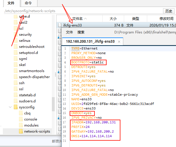Viewport: 176px width, 147px height.
Task: Click the 历史 button
Action: pos(169,11)
